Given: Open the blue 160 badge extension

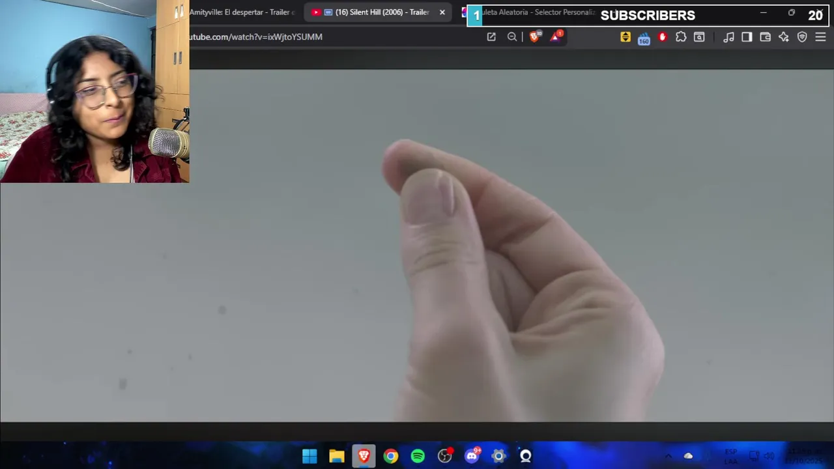Looking at the screenshot, I should click(x=644, y=38).
